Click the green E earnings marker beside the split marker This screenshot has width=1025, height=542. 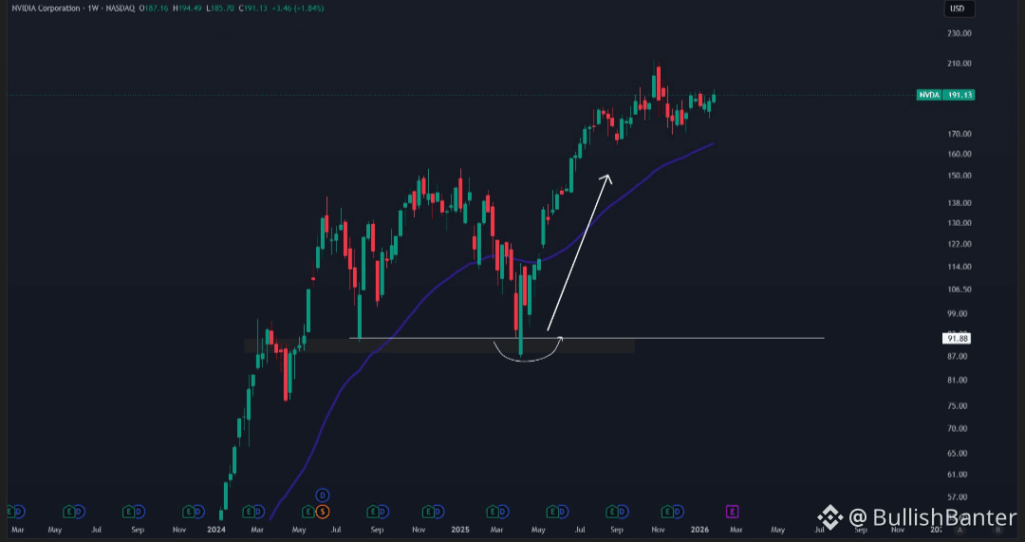click(x=307, y=512)
